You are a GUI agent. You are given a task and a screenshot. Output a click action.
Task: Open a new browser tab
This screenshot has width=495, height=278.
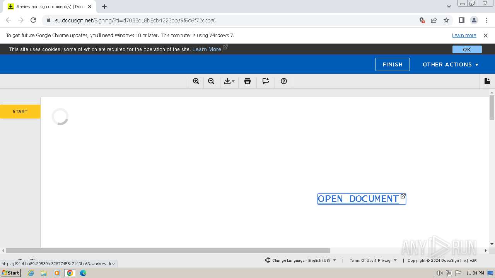[x=104, y=7]
